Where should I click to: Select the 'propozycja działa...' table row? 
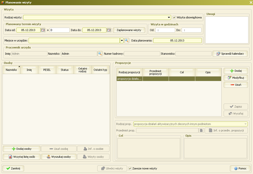tap(169, 79)
